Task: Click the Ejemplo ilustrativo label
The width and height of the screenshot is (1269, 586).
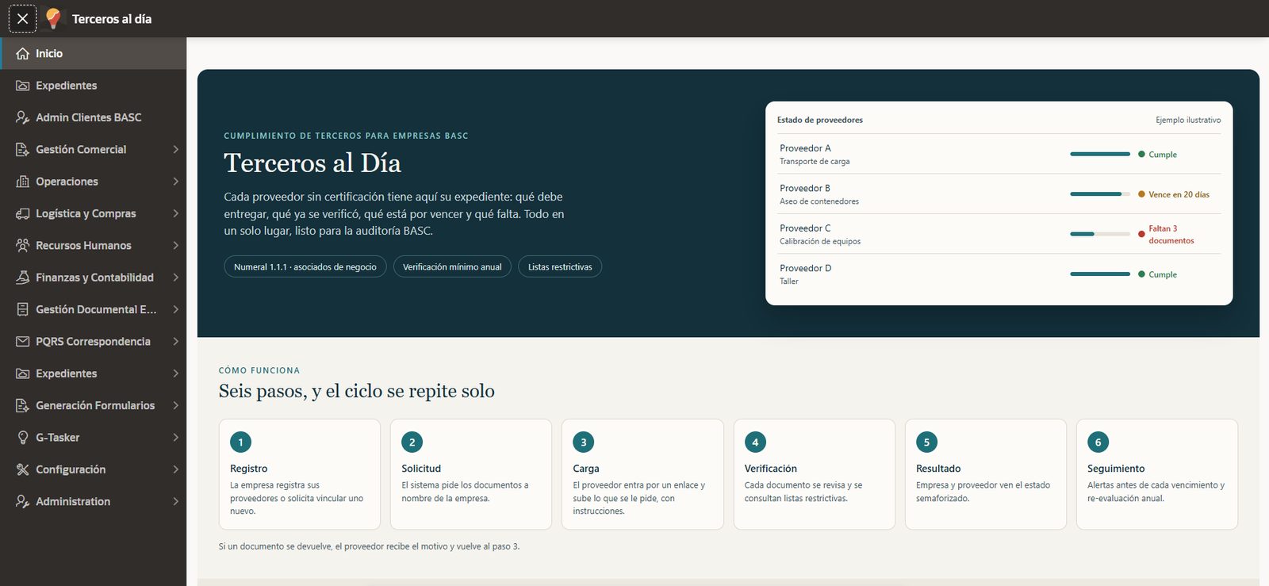Action: click(x=1188, y=120)
